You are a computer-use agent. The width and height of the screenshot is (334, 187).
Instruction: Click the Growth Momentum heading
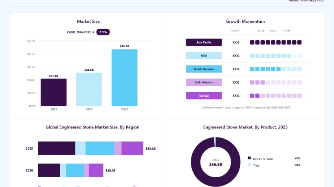tap(245, 21)
